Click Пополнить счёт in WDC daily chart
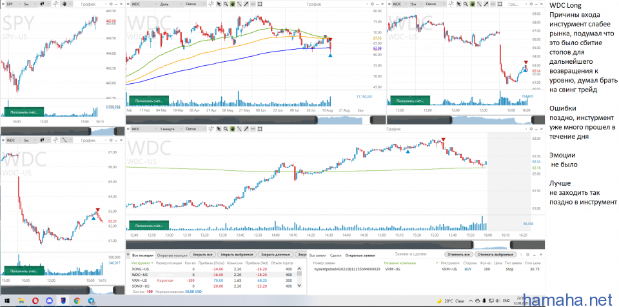The width and height of the screenshot is (619, 307). (149, 101)
